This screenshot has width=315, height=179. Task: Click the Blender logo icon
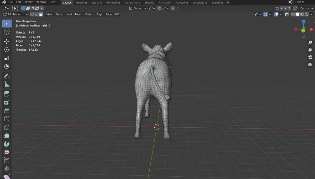pyautogui.click(x=4, y=2)
